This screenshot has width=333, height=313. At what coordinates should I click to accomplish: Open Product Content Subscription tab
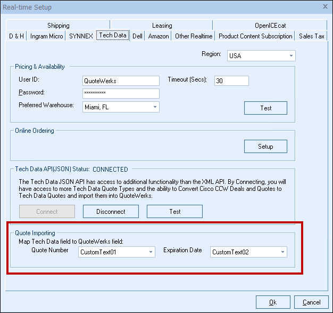255,36
